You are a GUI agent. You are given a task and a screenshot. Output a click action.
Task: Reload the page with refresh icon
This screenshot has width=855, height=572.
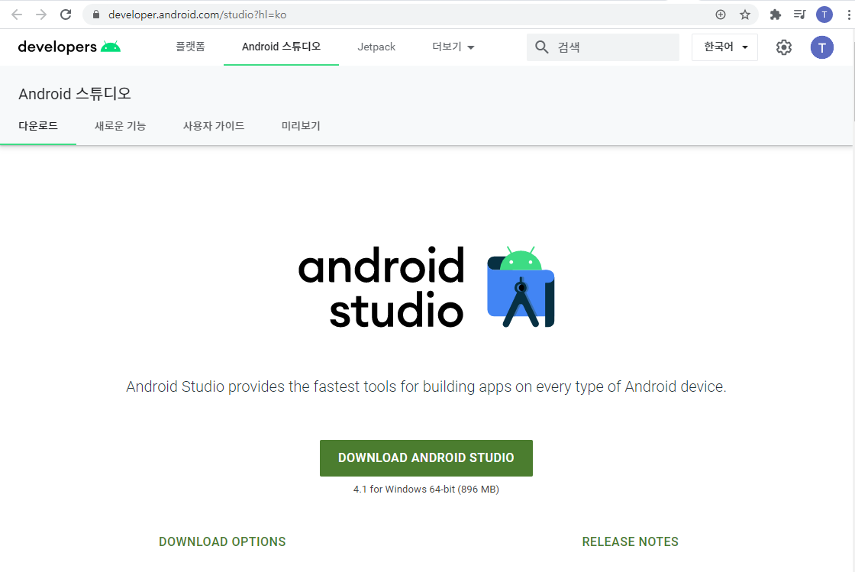(66, 15)
